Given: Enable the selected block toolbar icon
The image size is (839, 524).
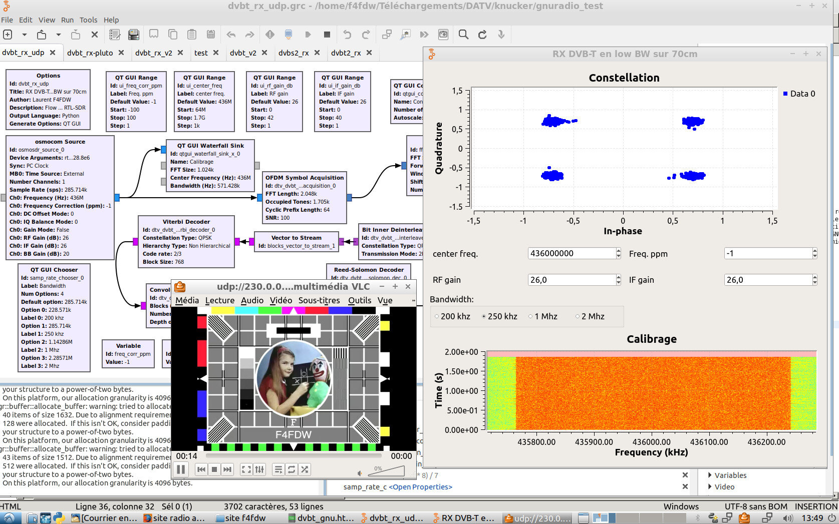Looking at the screenshot, I should [387, 35].
